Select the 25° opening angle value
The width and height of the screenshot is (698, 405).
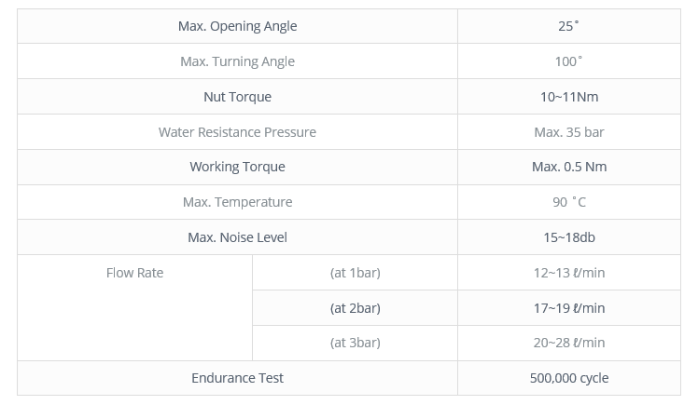coord(569,26)
